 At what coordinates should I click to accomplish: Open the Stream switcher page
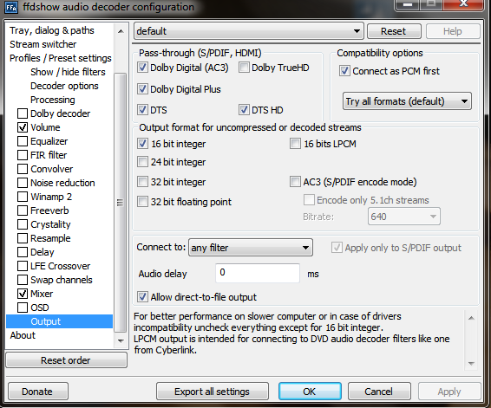tap(43, 44)
